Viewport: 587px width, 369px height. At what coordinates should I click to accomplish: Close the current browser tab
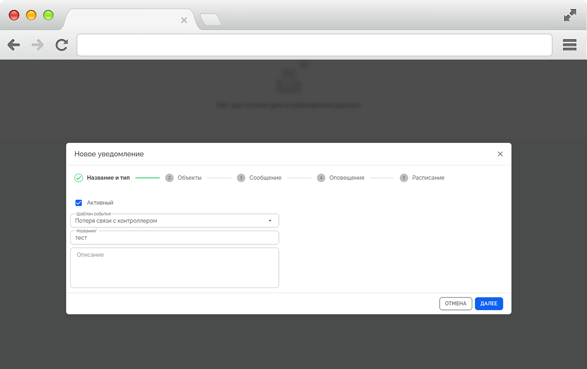coord(184,20)
